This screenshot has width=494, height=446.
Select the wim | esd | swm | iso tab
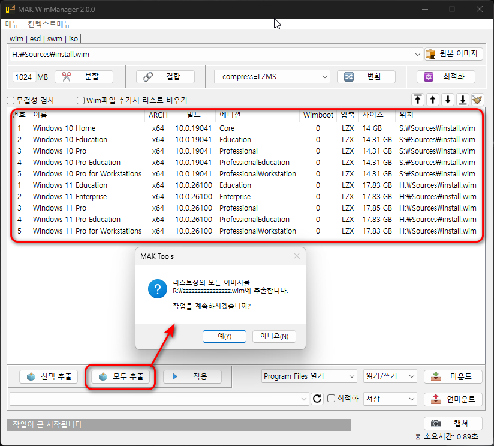(x=44, y=39)
